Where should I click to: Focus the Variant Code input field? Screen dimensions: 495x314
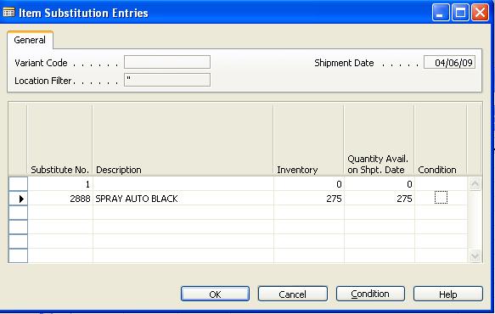click(x=167, y=62)
